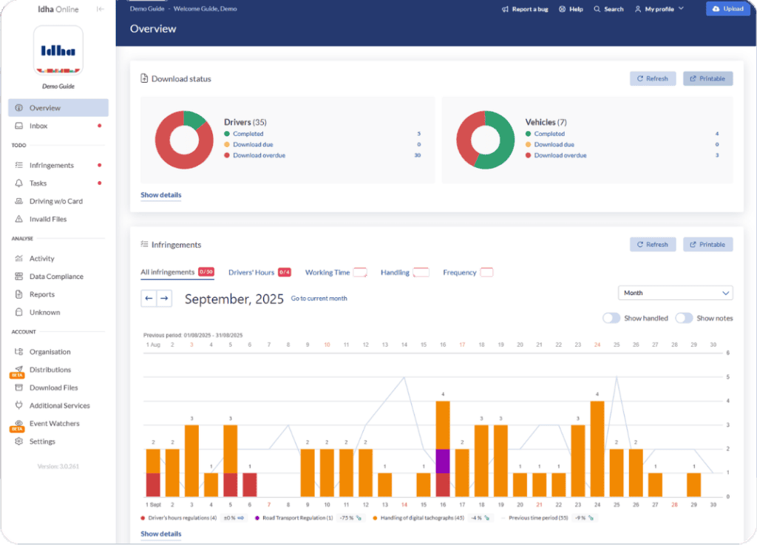Open Settings via the gear icon
Screen dimensions: 757x545
[18, 441]
